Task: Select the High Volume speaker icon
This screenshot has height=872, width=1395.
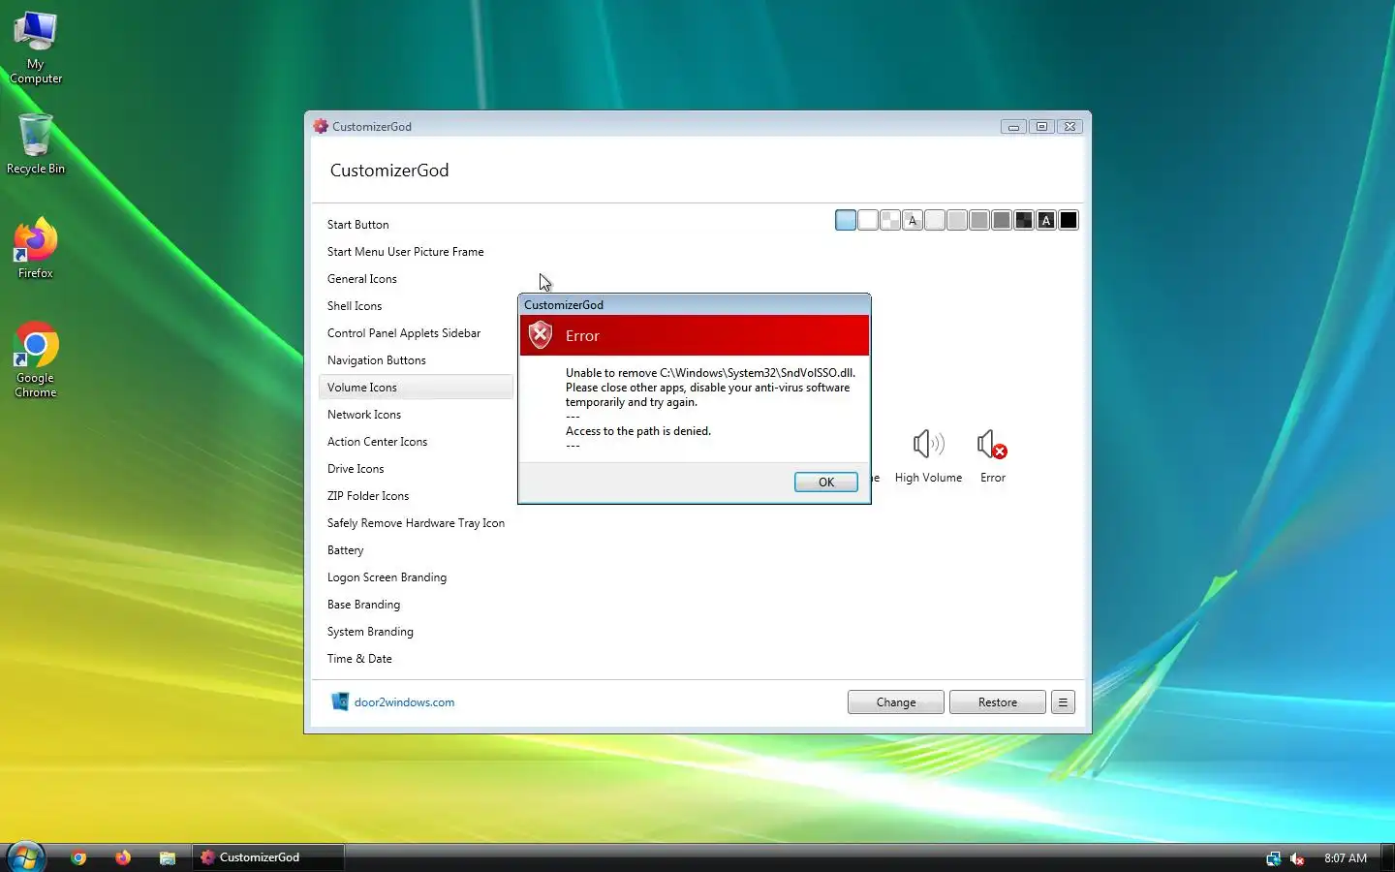Action: tap(928, 445)
